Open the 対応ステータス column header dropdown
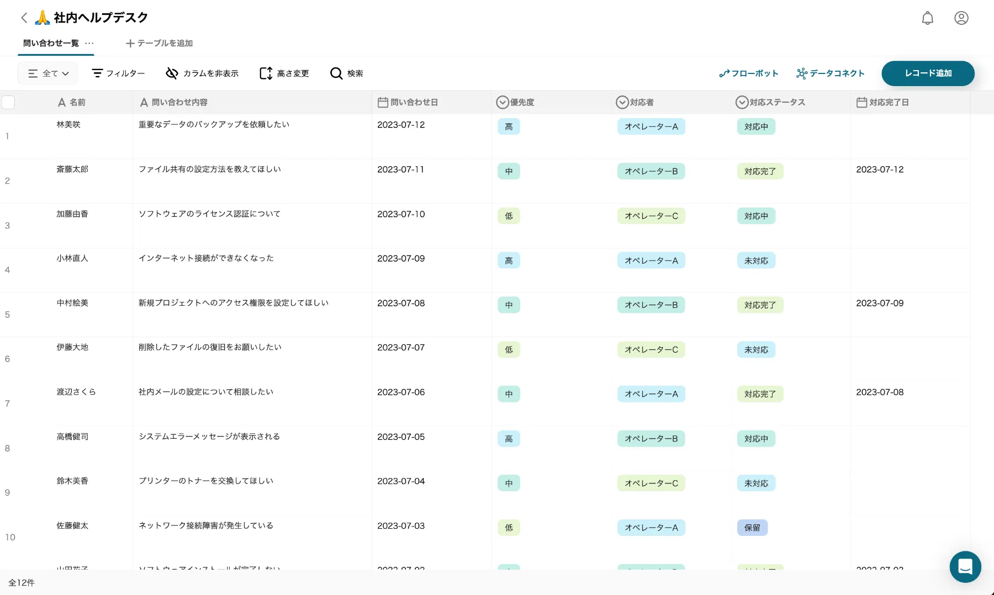 pyautogui.click(x=742, y=102)
